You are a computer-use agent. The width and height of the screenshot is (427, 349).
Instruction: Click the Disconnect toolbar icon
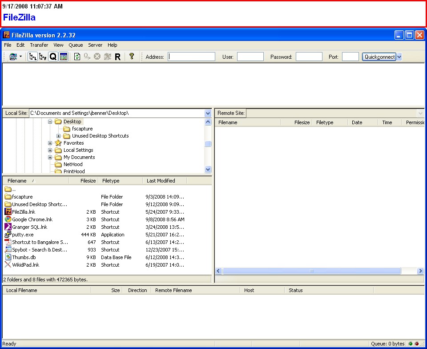tap(108, 57)
